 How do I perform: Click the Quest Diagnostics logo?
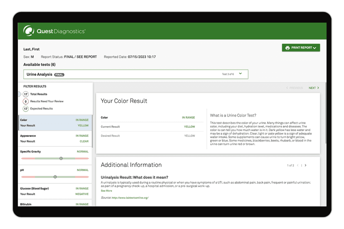[54, 31]
